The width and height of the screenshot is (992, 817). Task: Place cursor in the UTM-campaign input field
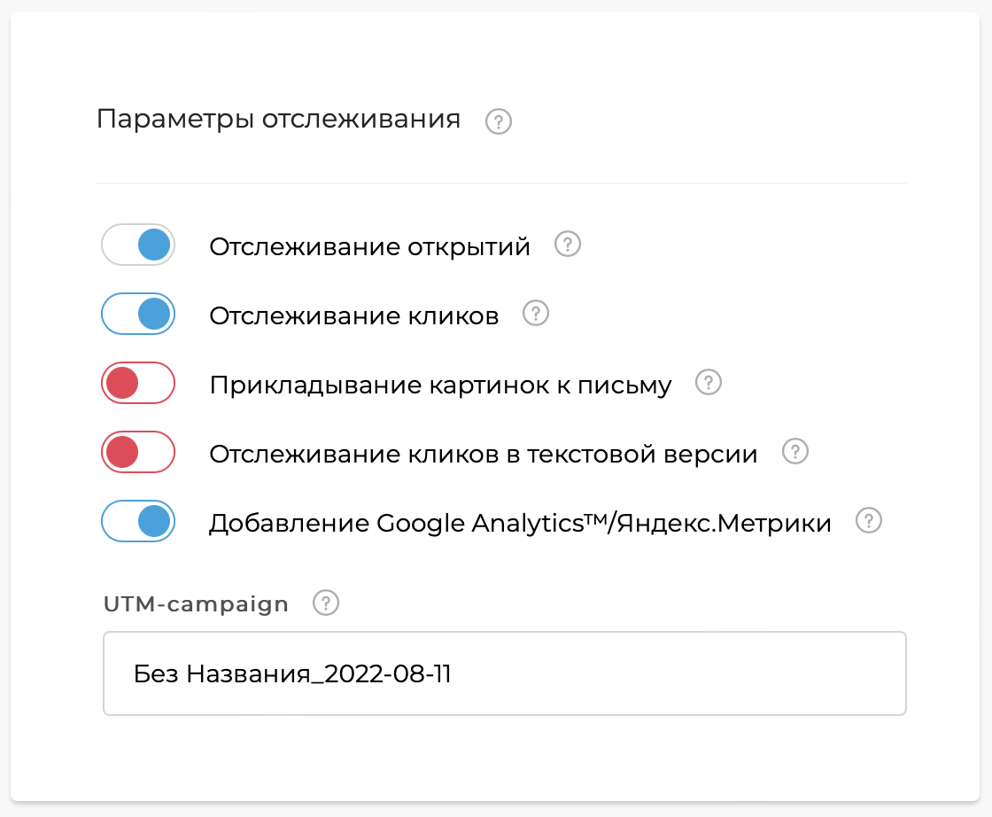[505, 673]
